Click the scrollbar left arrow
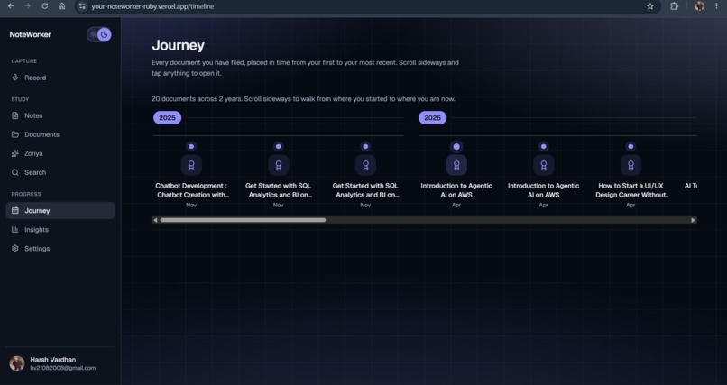Viewport: 727px width, 385px height. (x=155, y=220)
